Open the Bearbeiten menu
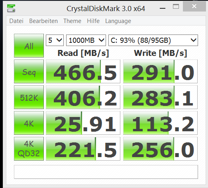 tap(43, 21)
